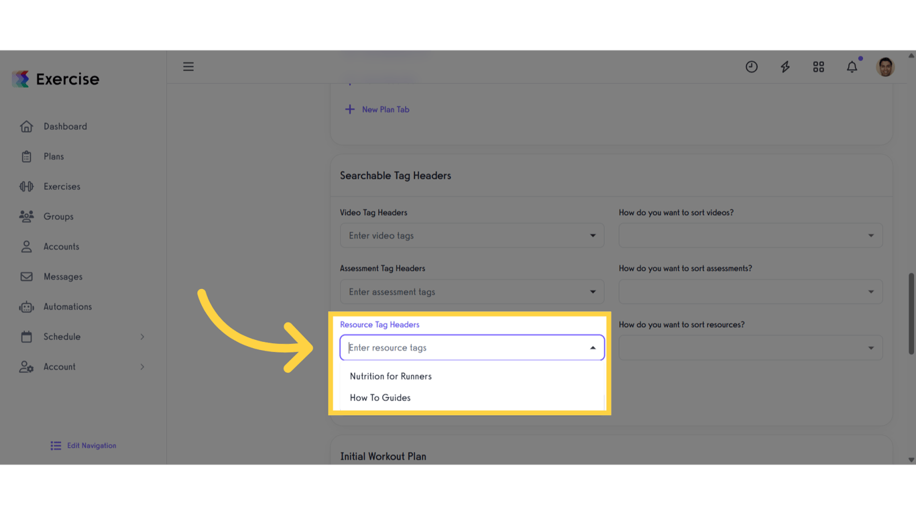This screenshot has width=916, height=515.
Task: Click the history clock icon in the top bar
Action: (751, 66)
